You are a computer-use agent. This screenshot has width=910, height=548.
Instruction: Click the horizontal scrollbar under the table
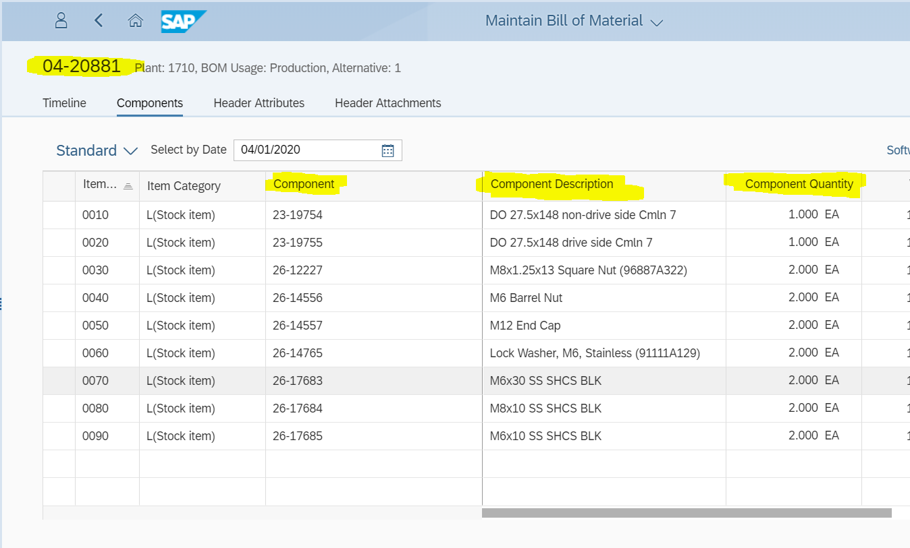(686, 513)
